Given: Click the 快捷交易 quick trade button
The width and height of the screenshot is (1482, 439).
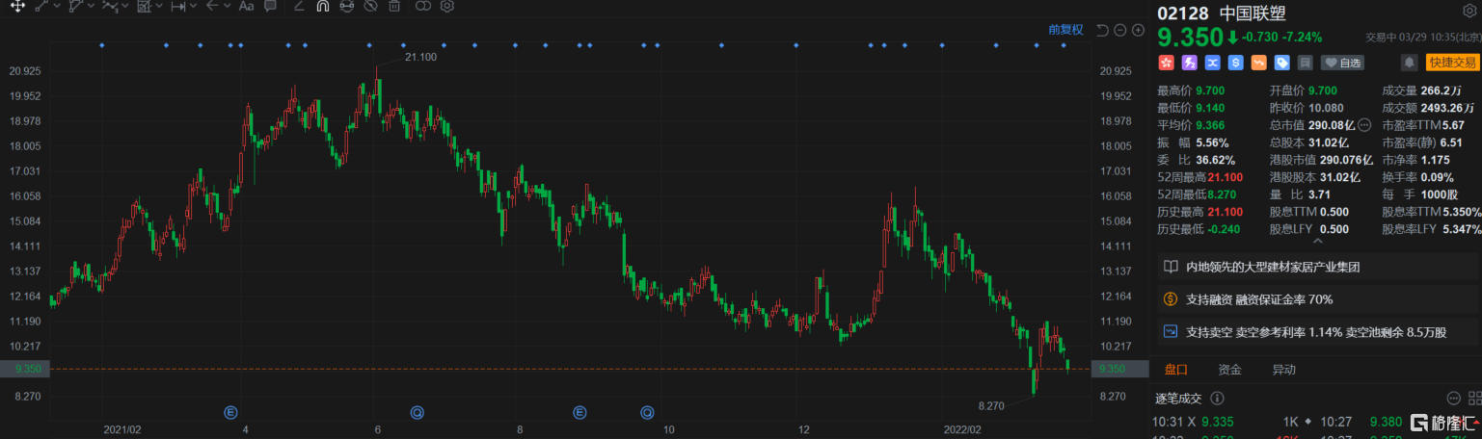Looking at the screenshot, I should click(x=1452, y=63).
